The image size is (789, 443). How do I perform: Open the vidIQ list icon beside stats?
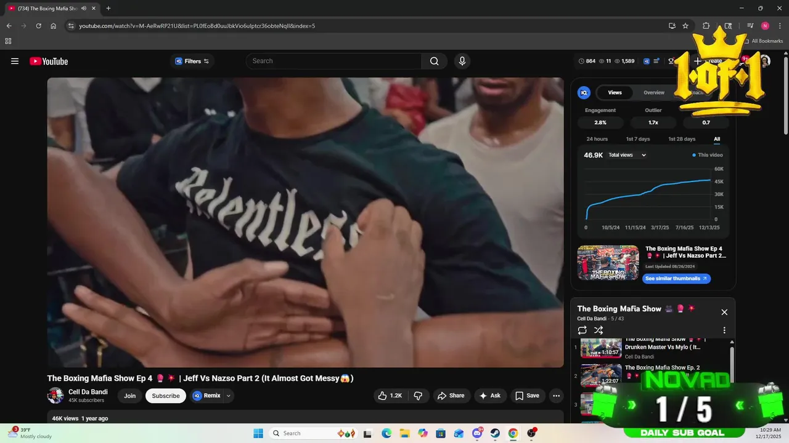click(657, 61)
